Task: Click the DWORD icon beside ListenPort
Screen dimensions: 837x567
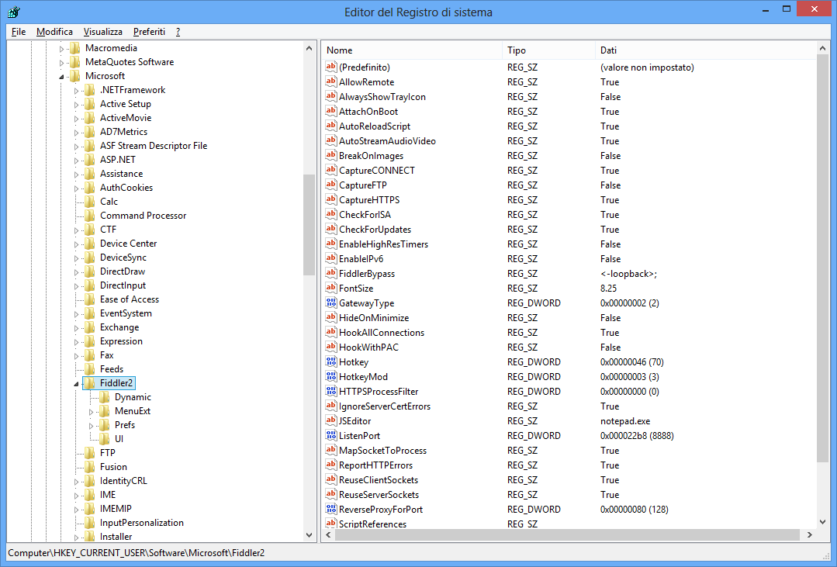Action: (x=331, y=436)
